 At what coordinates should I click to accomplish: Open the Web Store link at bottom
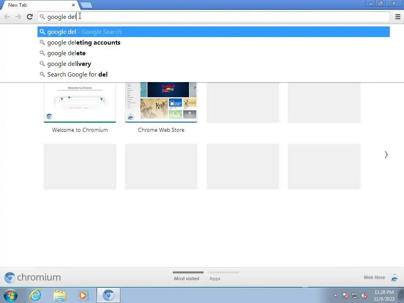[374, 277]
